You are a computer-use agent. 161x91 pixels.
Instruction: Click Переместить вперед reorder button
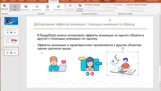(x=135, y=11)
